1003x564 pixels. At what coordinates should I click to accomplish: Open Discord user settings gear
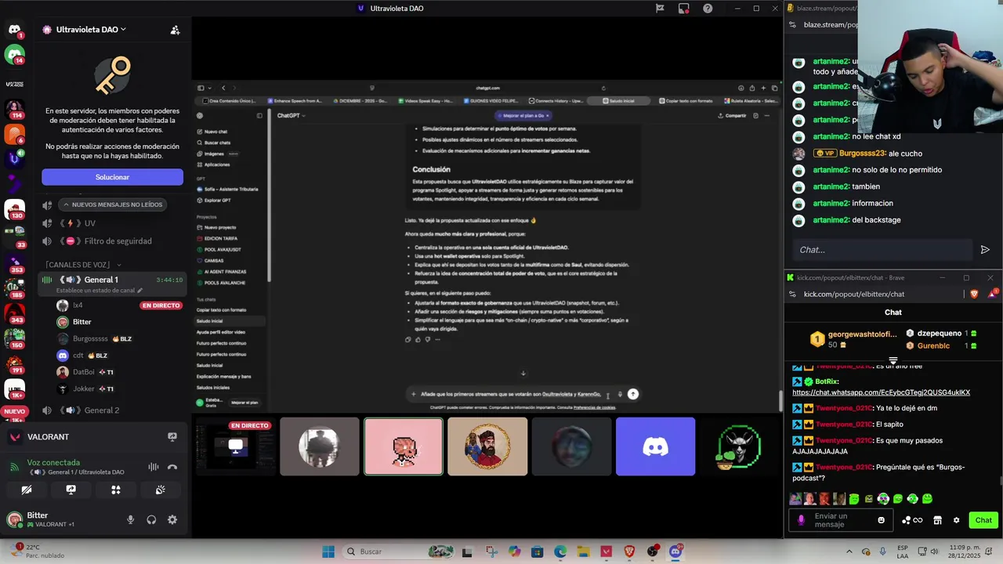point(172,519)
